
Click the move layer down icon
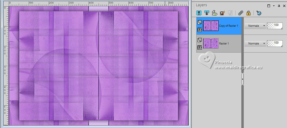point(207,13)
